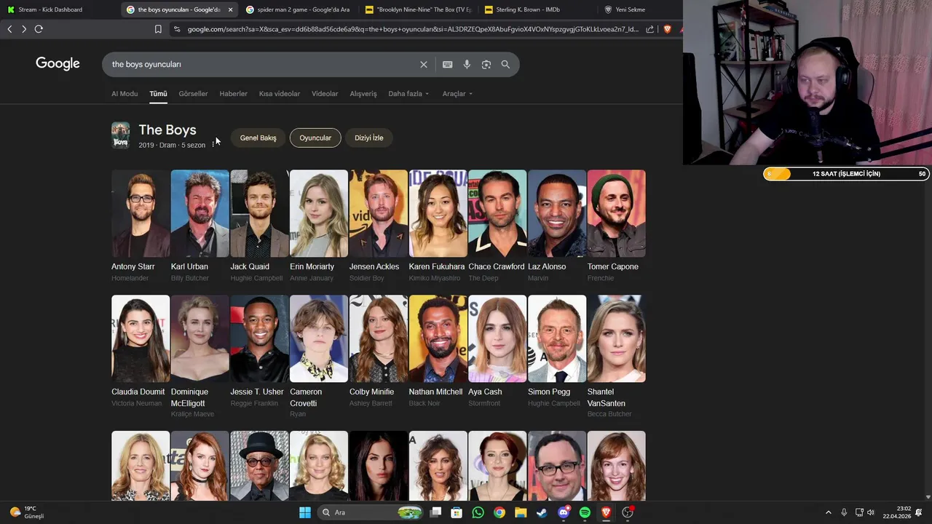Open more options next to The Boys title
This screenshot has height=524, width=932.
click(x=213, y=144)
